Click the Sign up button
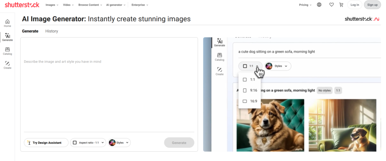 [x=372, y=5]
